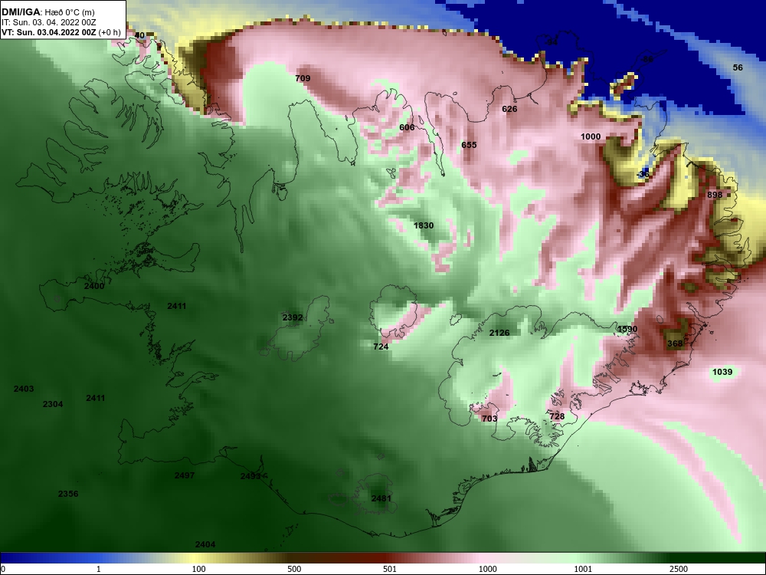Click the map value 703

pos(489,419)
